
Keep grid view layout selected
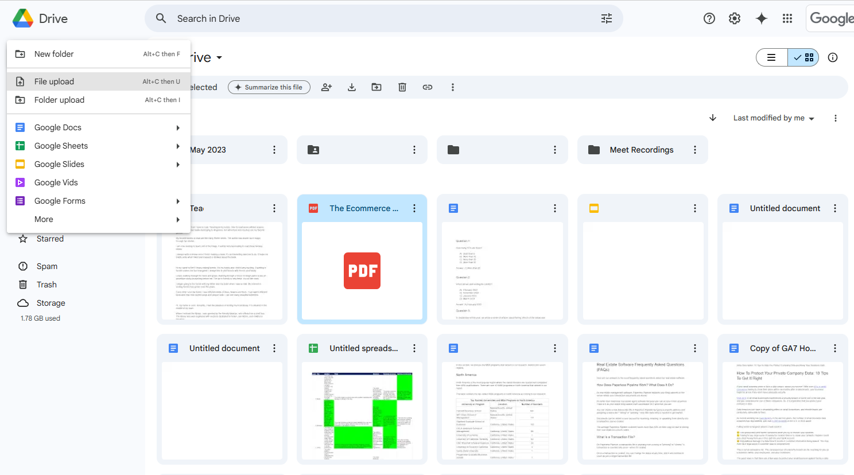click(x=803, y=57)
